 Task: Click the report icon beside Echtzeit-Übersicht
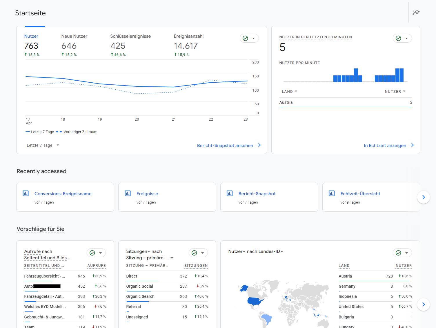click(x=332, y=193)
